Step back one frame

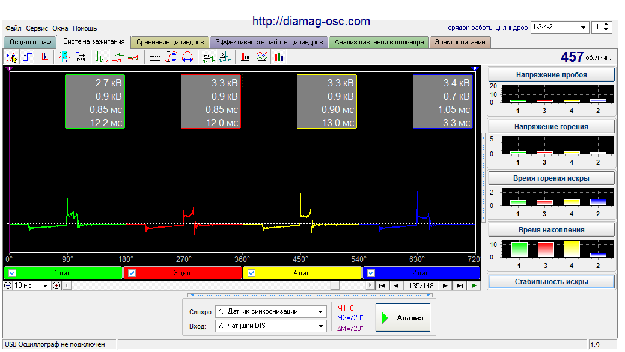point(396,285)
